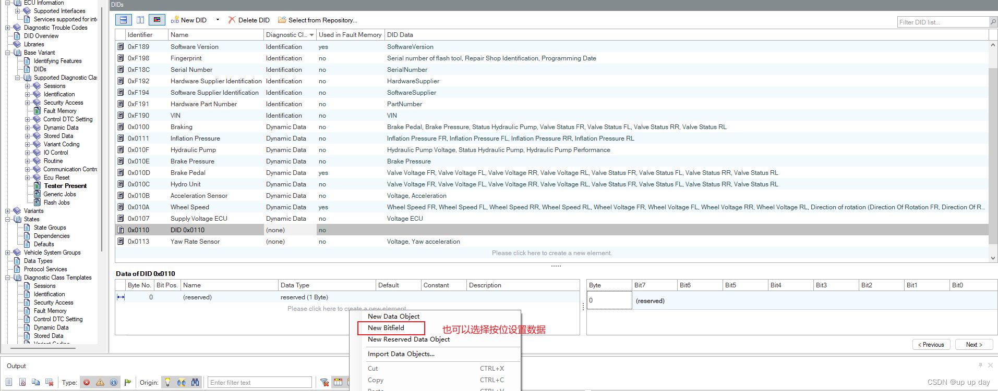Click the New DID button
This screenshot has width=998, height=391.
coord(188,20)
